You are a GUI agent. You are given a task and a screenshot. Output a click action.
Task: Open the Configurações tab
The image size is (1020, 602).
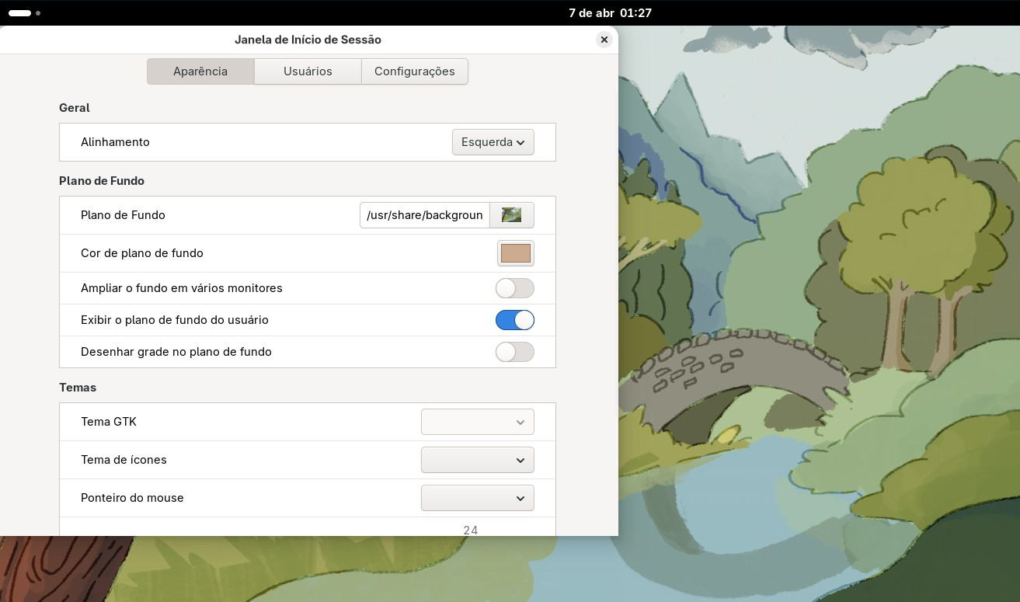pyautogui.click(x=414, y=71)
